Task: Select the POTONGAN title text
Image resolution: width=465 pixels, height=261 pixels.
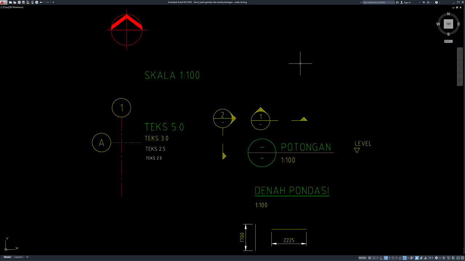Action: tap(306, 147)
